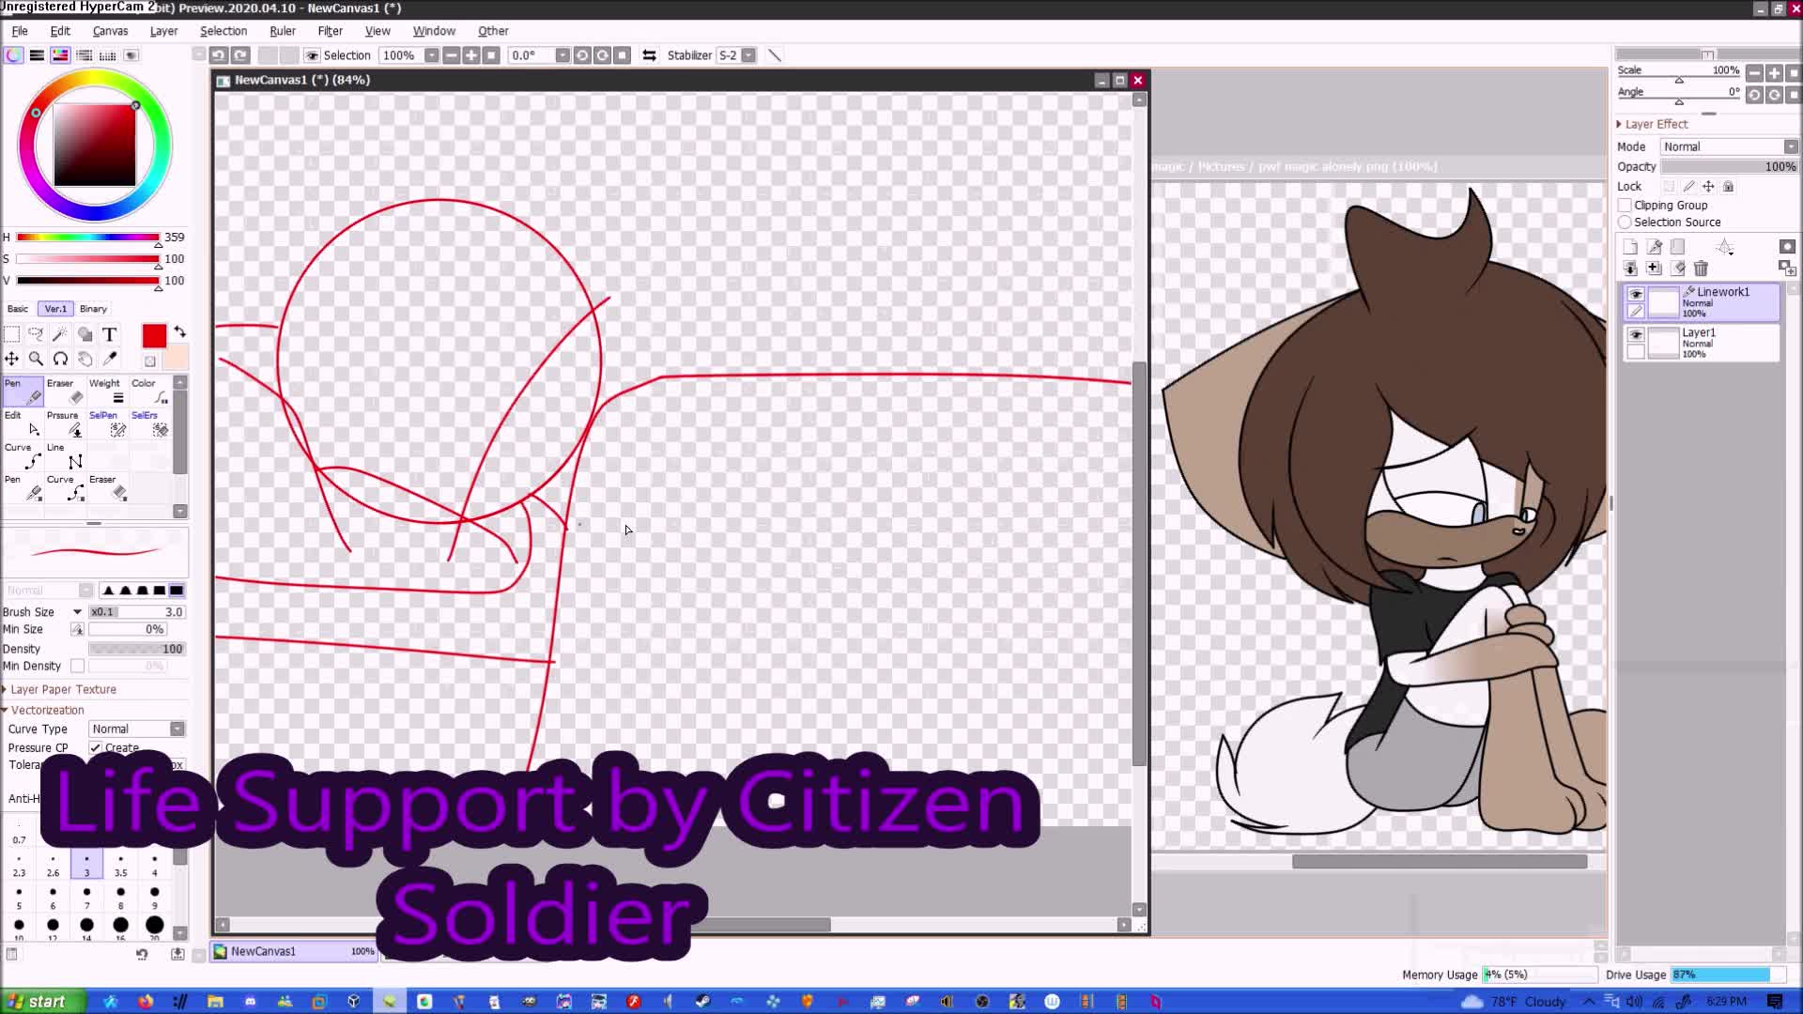Toggle the Create pressure CP checkbox

click(96, 748)
